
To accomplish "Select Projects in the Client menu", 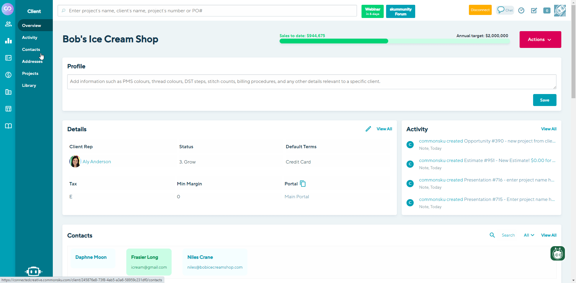I will (30, 73).
